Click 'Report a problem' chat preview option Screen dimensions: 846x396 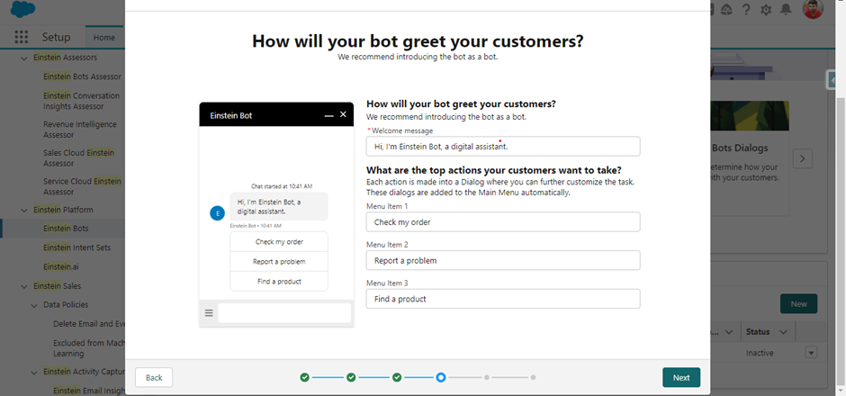(x=279, y=262)
